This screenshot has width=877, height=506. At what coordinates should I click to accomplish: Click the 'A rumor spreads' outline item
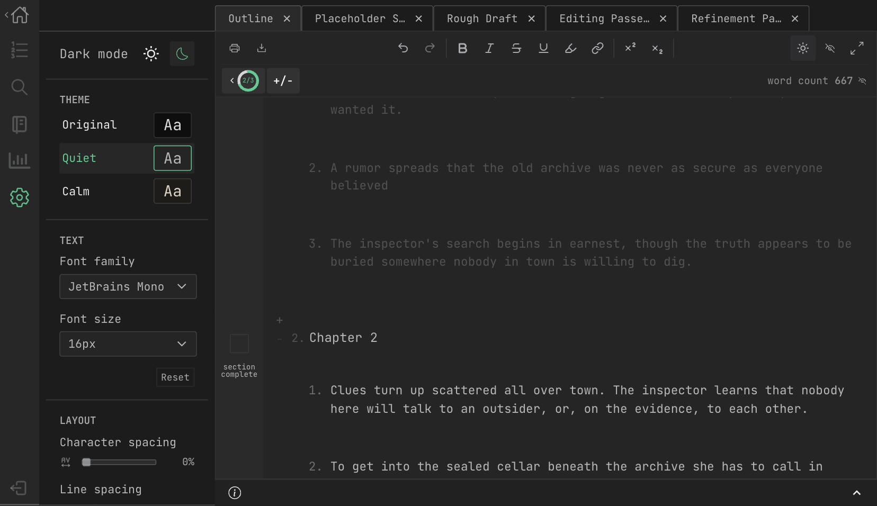[x=576, y=177]
